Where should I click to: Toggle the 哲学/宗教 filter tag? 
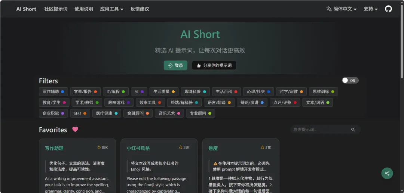pos(291,91)
